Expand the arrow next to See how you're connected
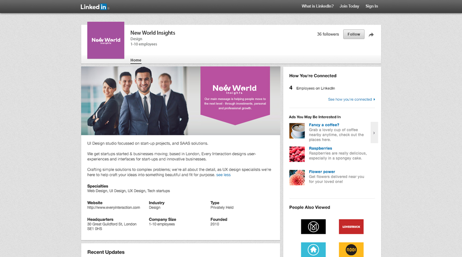Screen dimensions: 462x257 point(374,99)
